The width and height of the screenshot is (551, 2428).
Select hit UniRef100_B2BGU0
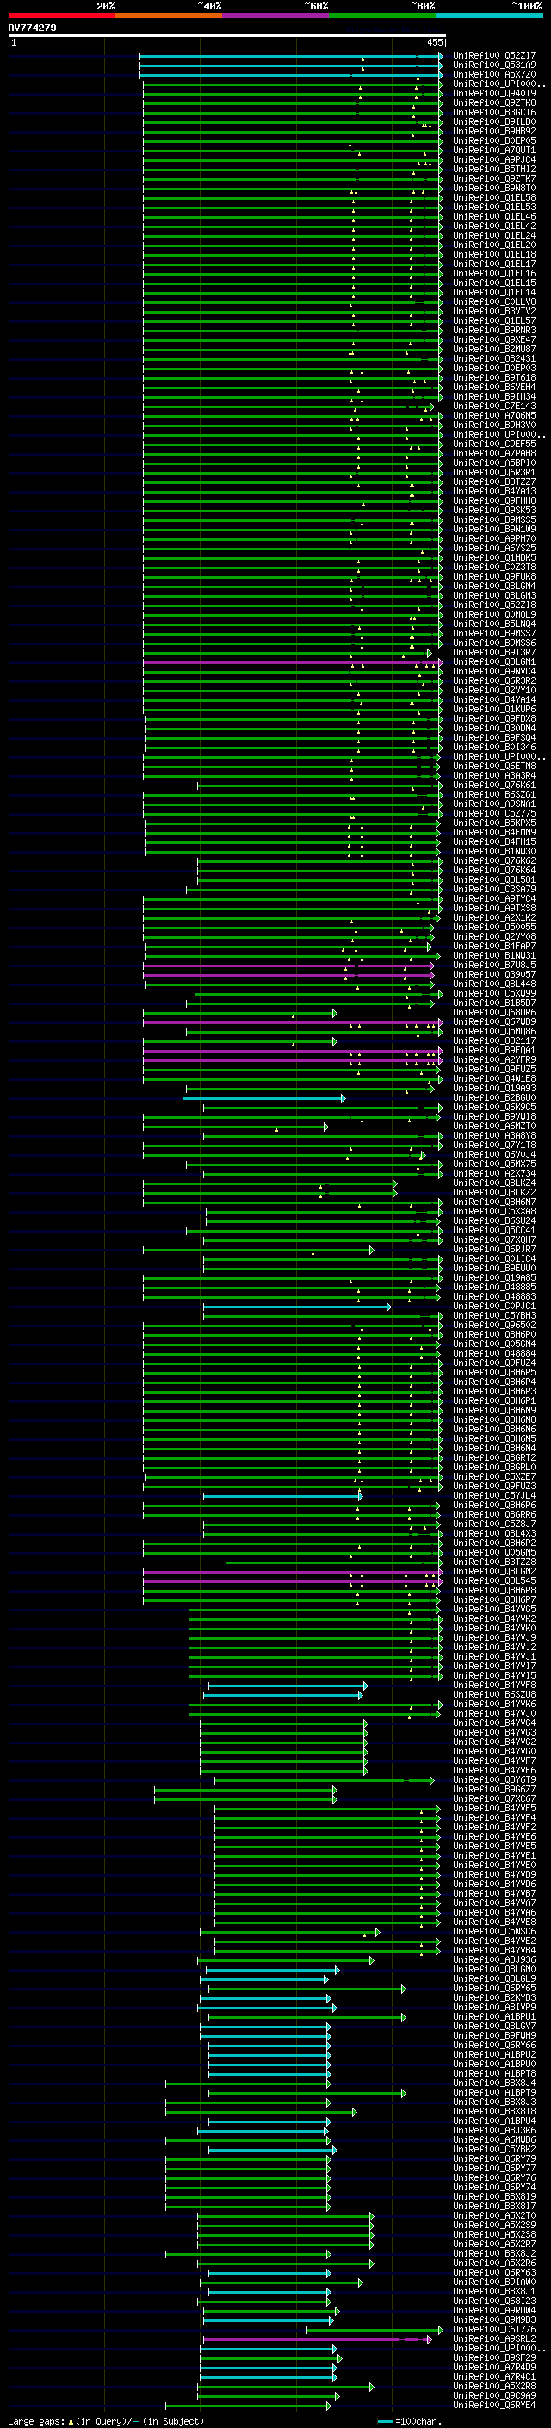tap(494, 1098)
